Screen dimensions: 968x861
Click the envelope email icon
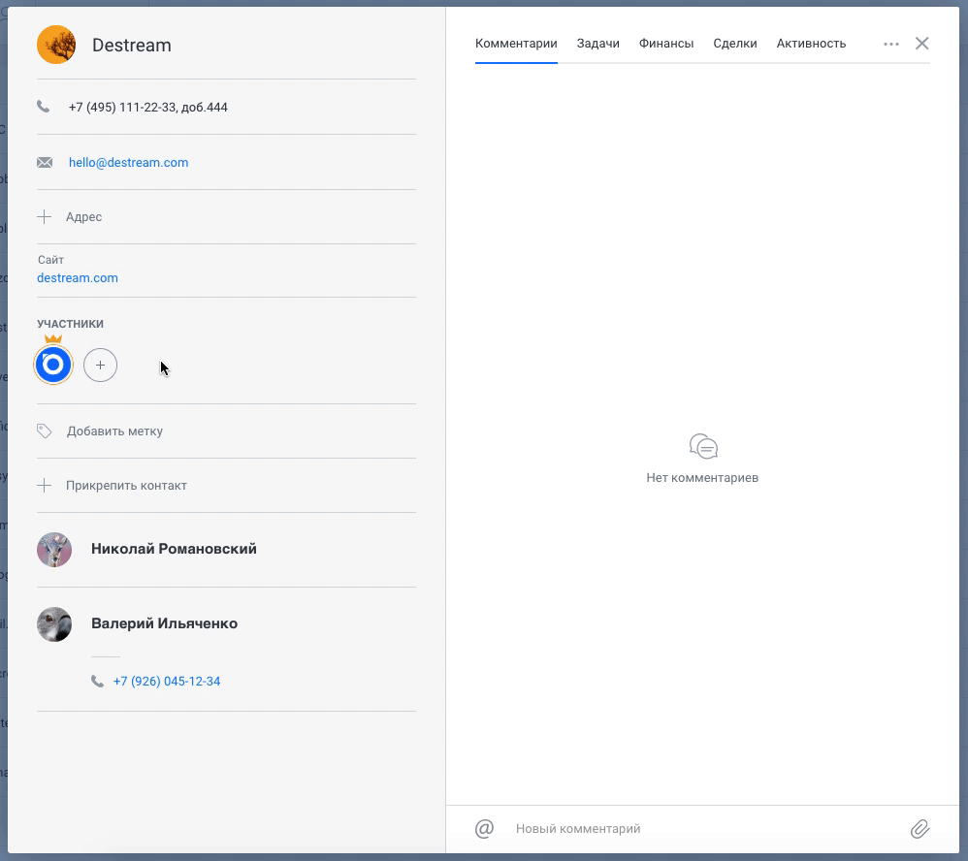[x=45, y=162]
